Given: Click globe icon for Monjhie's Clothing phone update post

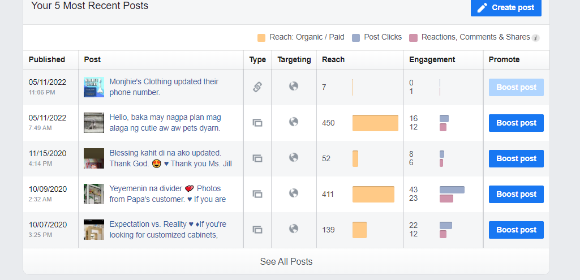Looking at the screenshot, I should coord(294,87).
